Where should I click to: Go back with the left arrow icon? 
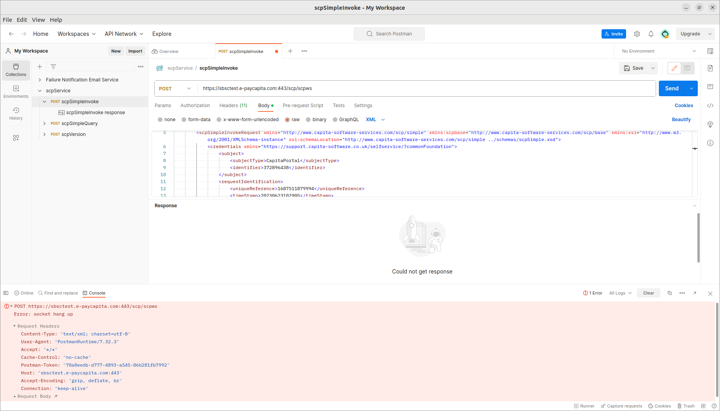[11, 34]
